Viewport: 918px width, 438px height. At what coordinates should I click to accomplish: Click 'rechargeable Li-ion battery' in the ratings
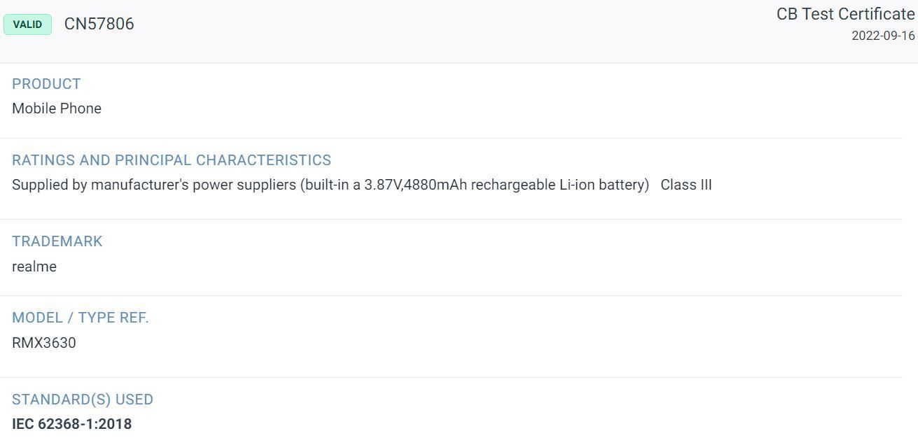point(558,185)
